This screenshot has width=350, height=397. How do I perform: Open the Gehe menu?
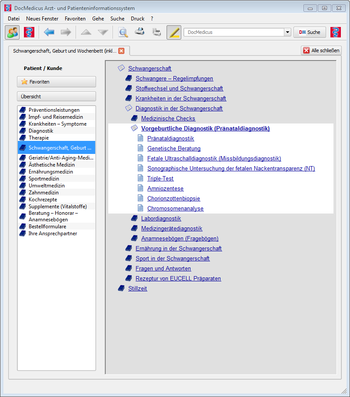click(x=98, y=19)
